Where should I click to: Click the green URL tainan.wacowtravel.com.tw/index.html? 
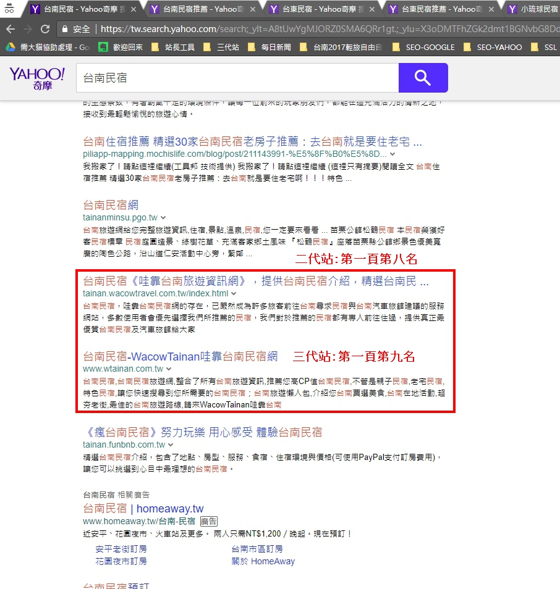pos(156,293)
